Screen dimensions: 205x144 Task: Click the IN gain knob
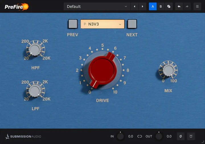[x=120, y=136]
